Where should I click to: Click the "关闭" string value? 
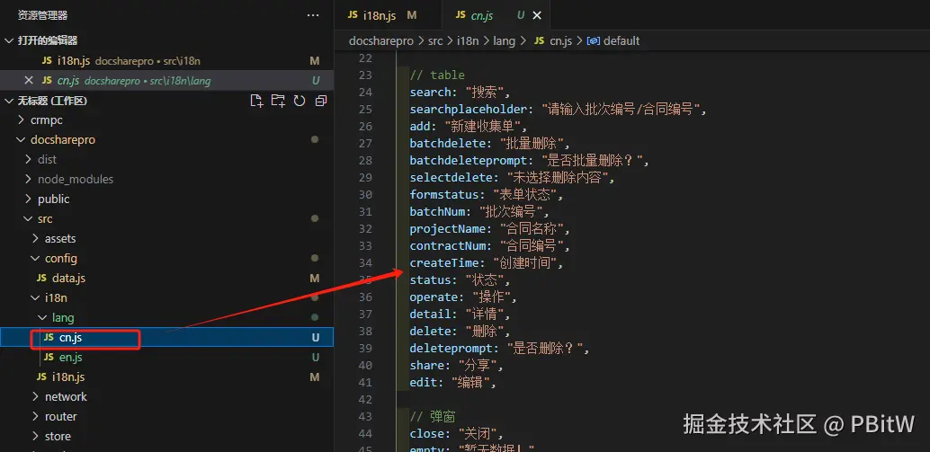480,434
